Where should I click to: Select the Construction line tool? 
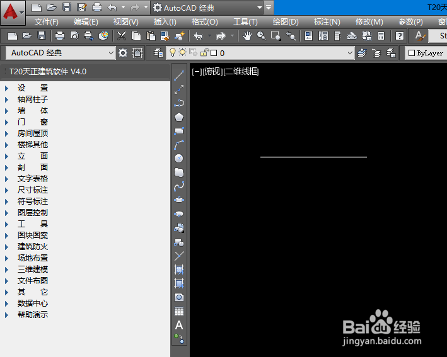179,89
